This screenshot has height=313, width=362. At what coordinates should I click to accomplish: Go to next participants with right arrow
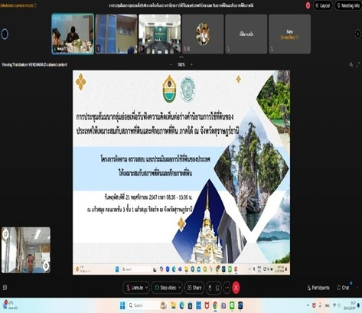click(358, 34)
